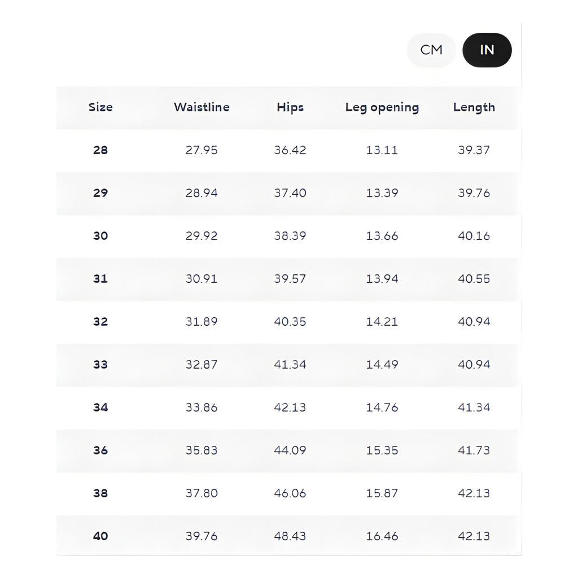Select the size 38 row label
The image size is (578, 578).
(100, 493)
